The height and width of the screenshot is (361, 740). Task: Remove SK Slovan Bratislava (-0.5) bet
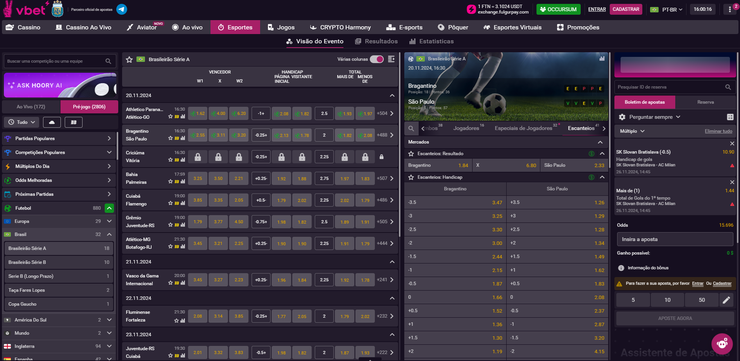click(732, 144)
